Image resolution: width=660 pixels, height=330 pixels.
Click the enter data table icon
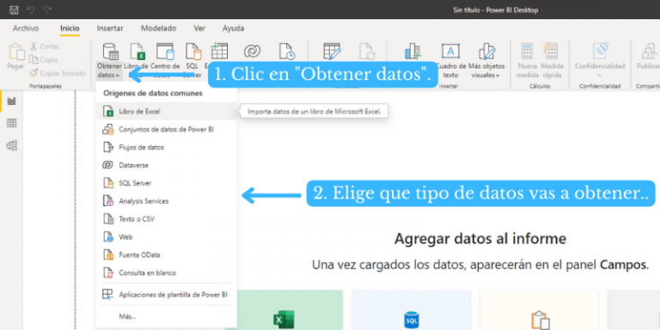219,51
